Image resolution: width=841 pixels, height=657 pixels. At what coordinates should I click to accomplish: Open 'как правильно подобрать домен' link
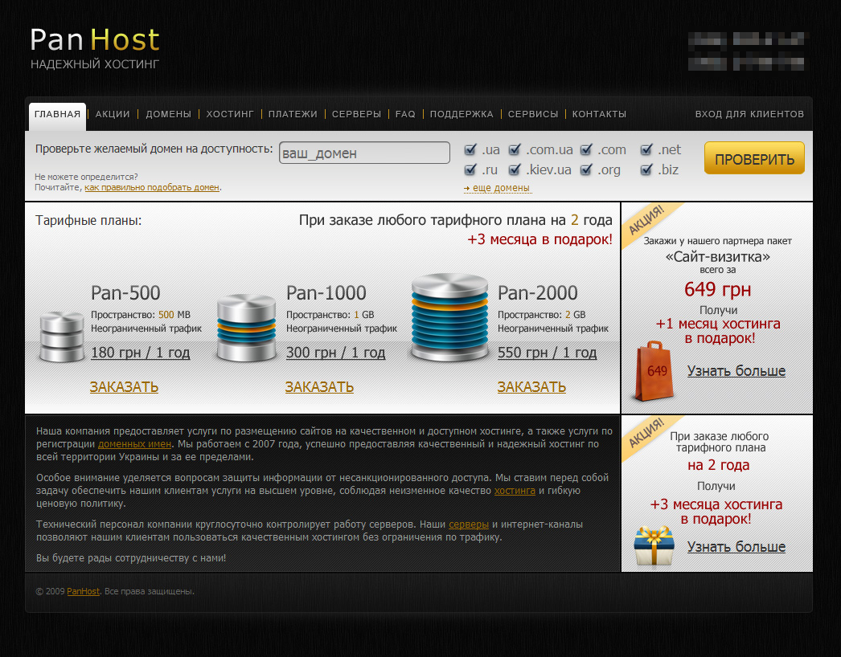(152, 188)
